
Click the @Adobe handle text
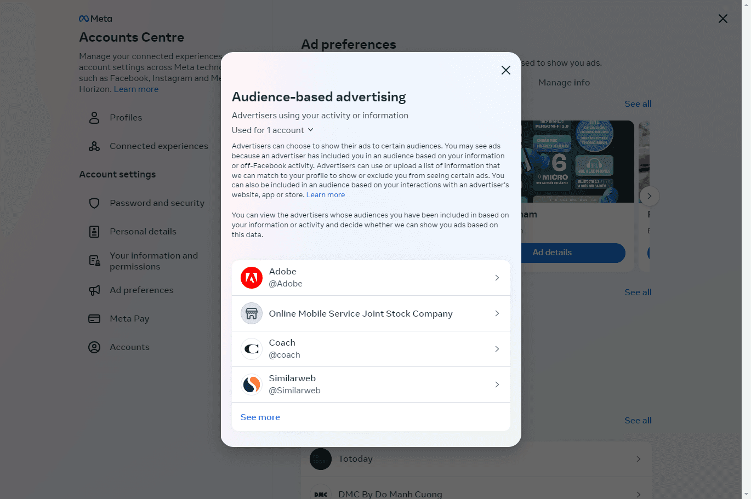(286, 284)
